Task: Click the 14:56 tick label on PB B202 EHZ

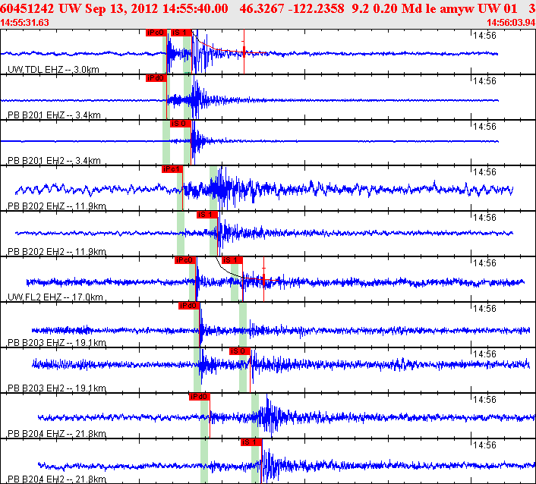Action: pos(484,172)
